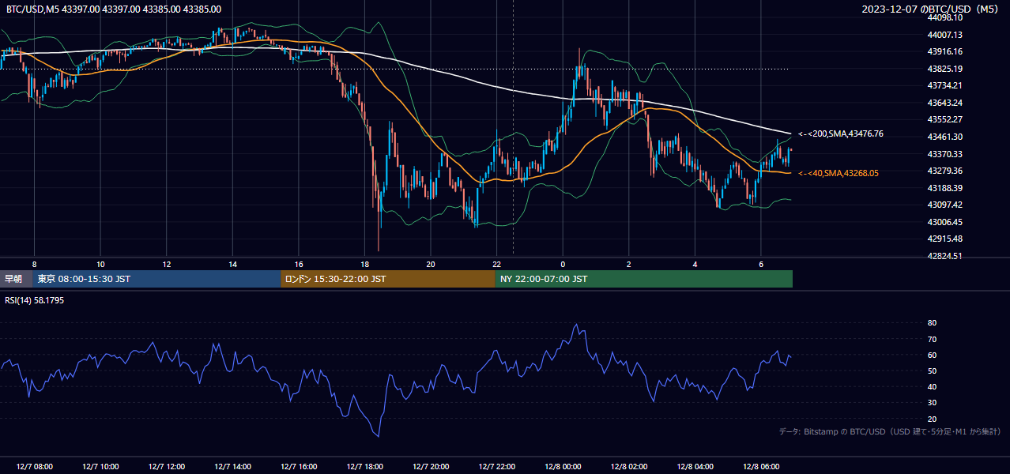Click hour label 16 under the price chart
1010x474 pixels.
[298, 264]
